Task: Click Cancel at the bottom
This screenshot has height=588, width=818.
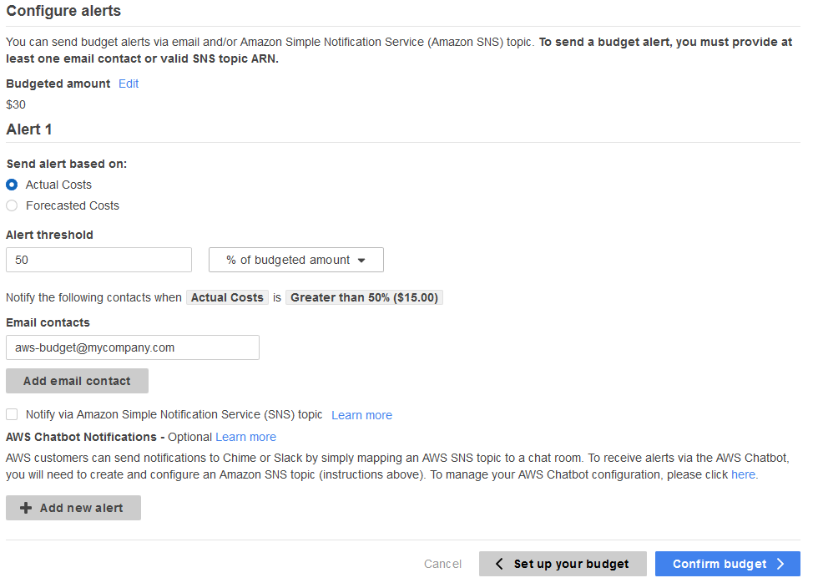Action: point(442,564)
